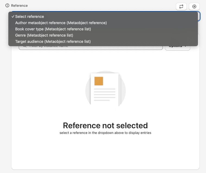Click the Reference field label
The width and height of the screenshot is (206, 173).
19,5
